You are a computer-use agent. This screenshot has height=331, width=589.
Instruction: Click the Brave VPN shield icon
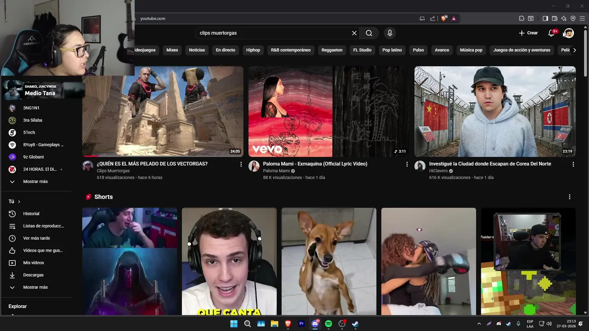coord(573,18)
